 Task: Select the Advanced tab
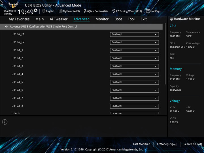coord(81,19)
